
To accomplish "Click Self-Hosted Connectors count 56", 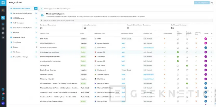I will [x=172, y=28].
